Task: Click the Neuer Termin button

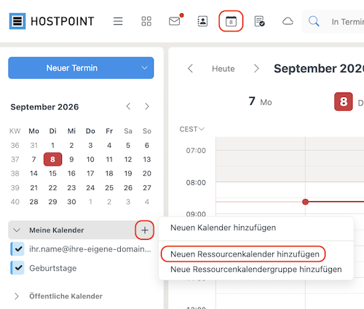Action: (72, 68)
